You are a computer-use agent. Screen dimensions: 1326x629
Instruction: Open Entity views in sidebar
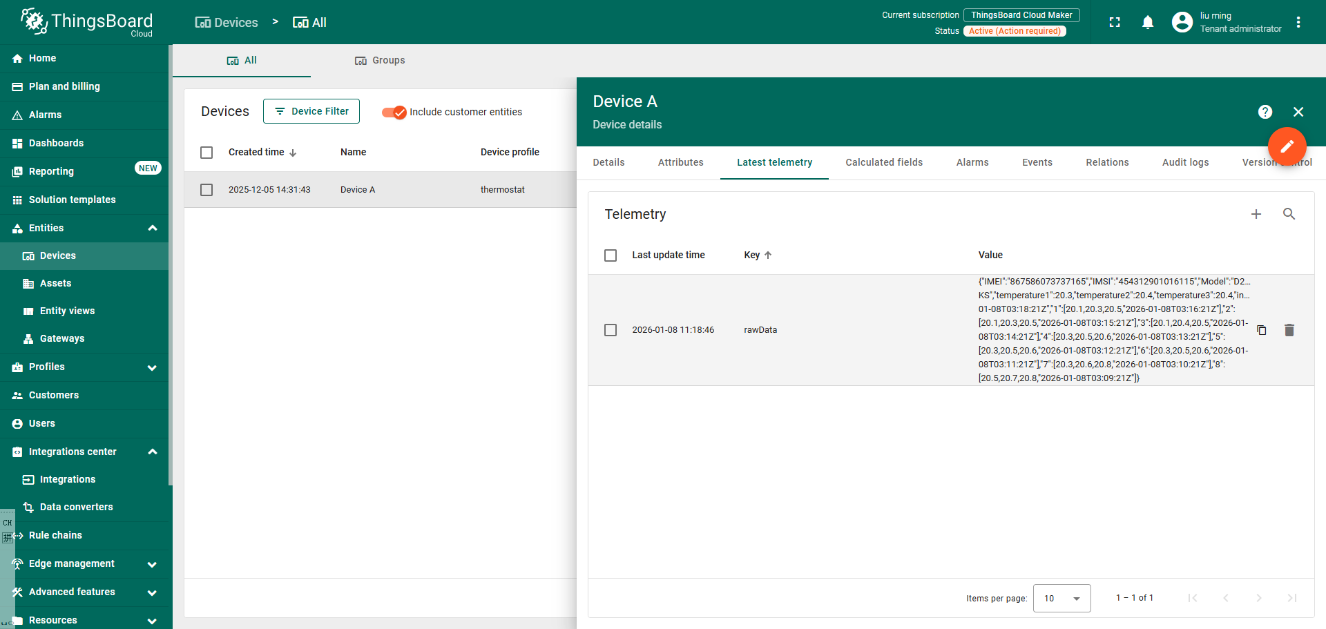[84, 311]
